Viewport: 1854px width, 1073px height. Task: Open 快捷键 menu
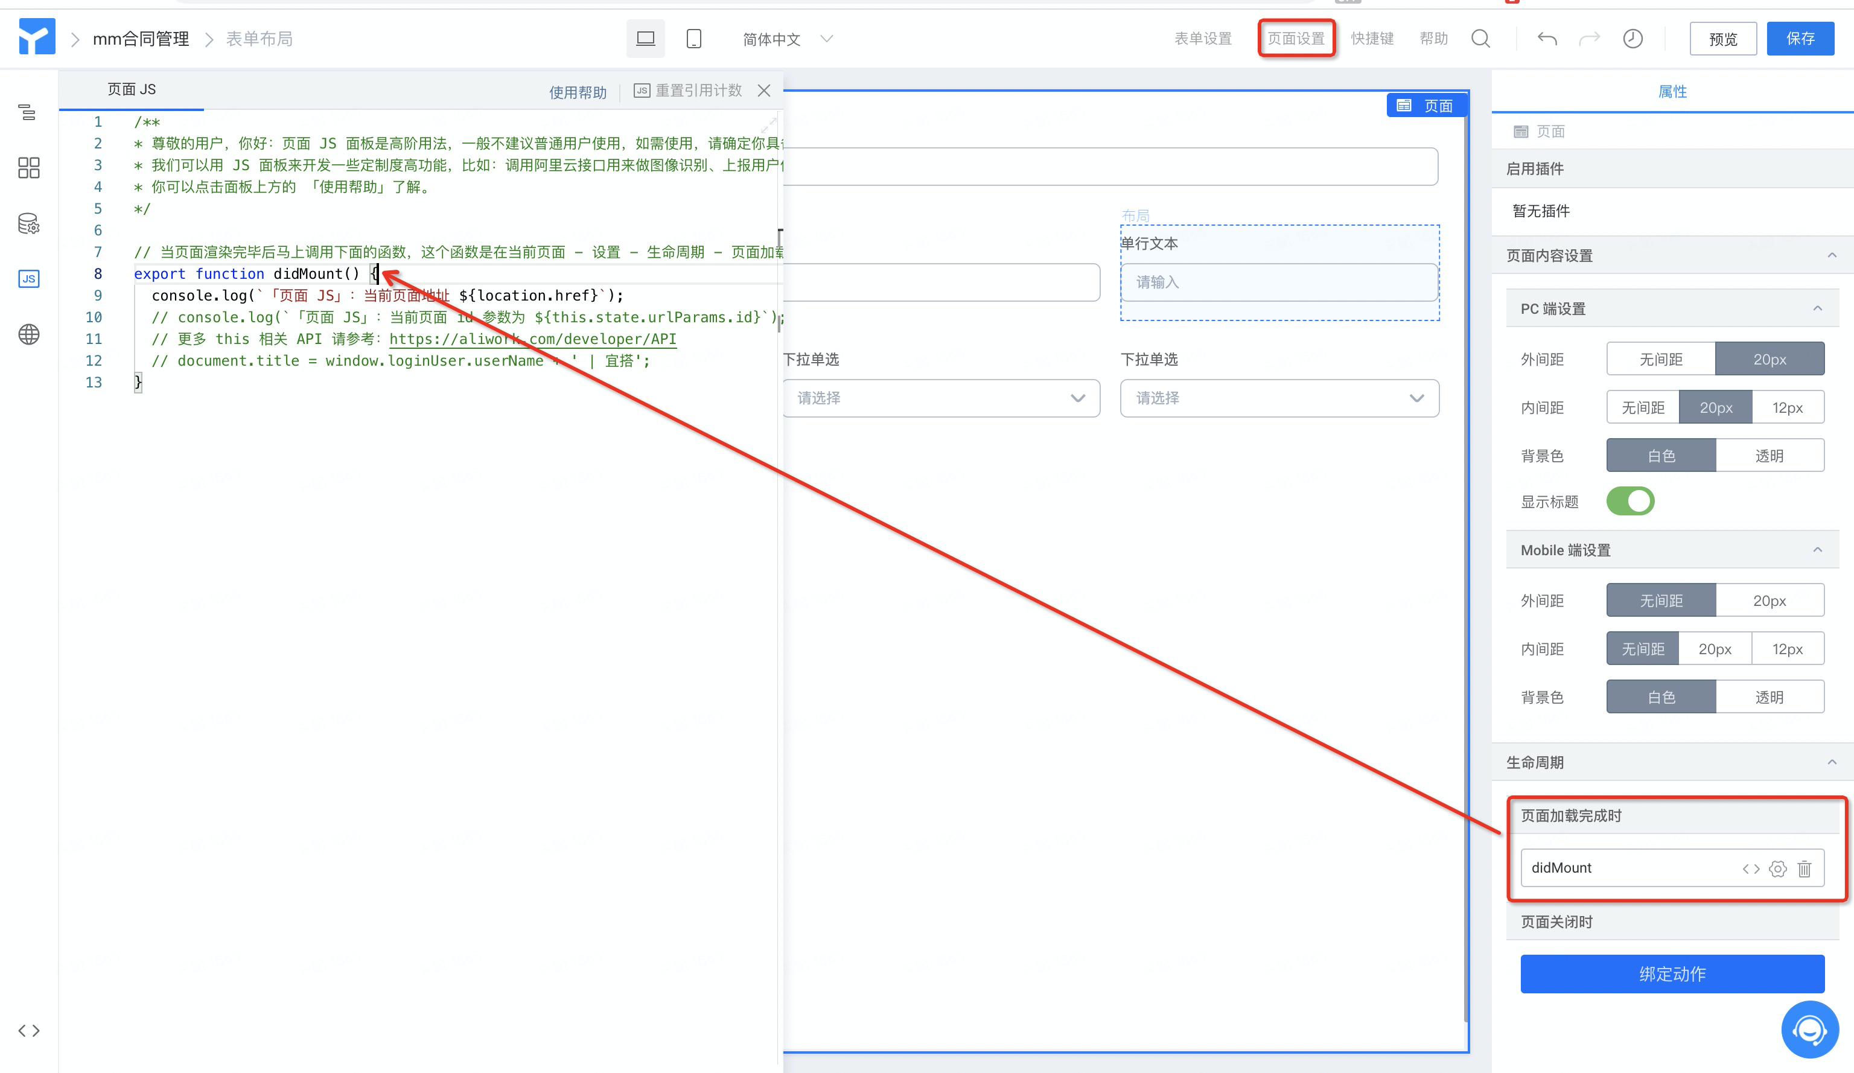pos(1372,38)
